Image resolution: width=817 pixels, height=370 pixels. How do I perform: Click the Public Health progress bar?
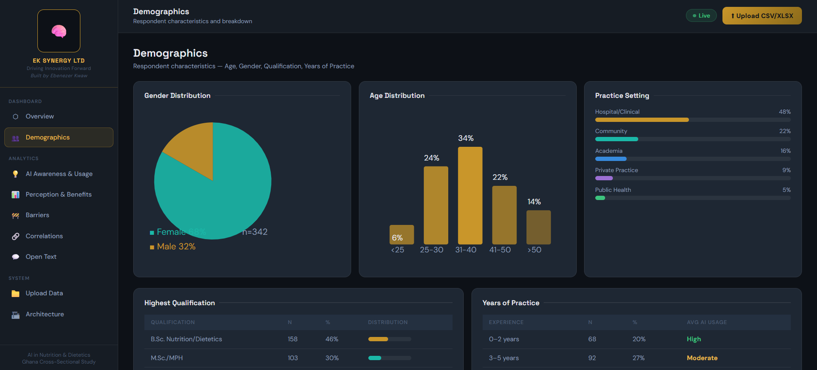[x=693, y=198]
